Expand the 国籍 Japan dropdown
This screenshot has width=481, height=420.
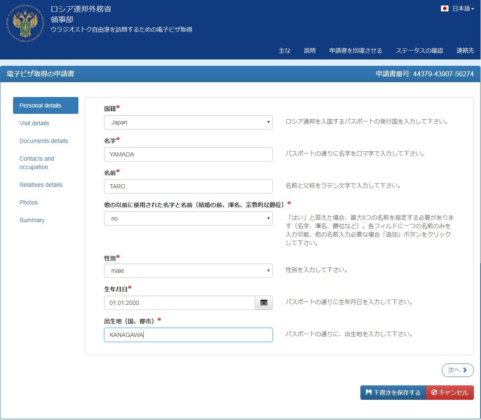click(188, 122)
